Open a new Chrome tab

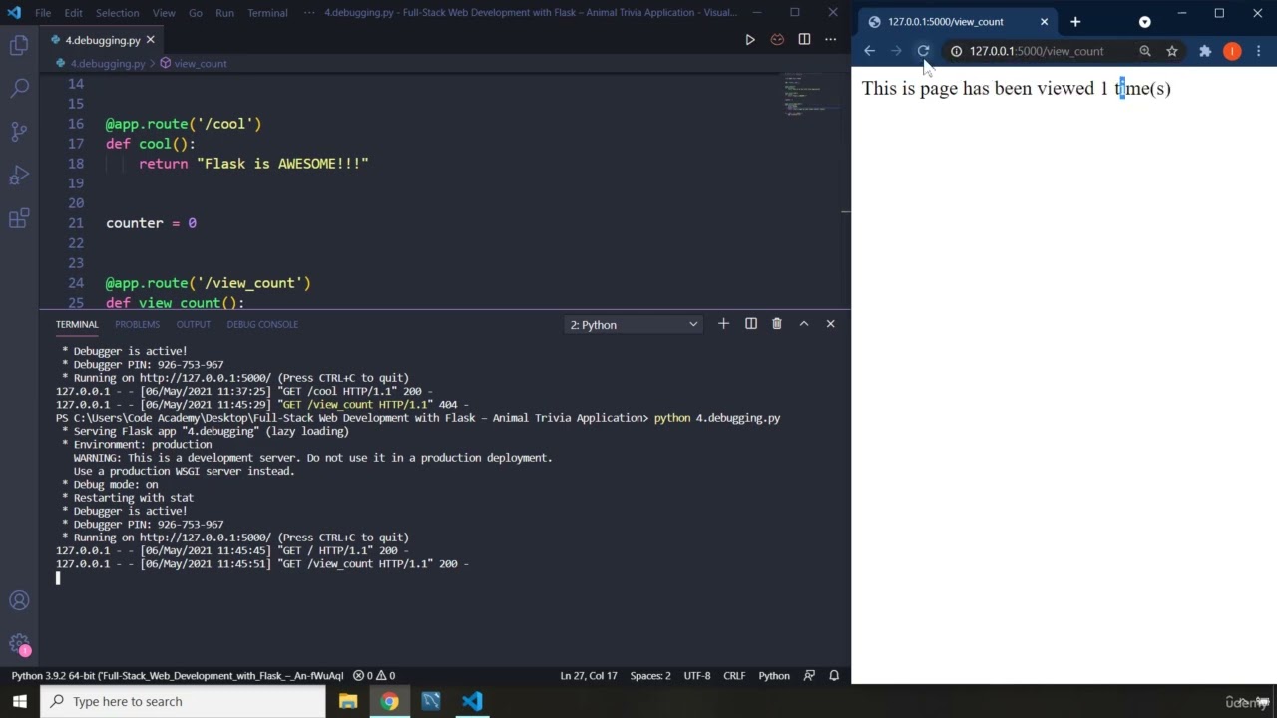[1075, 22]
